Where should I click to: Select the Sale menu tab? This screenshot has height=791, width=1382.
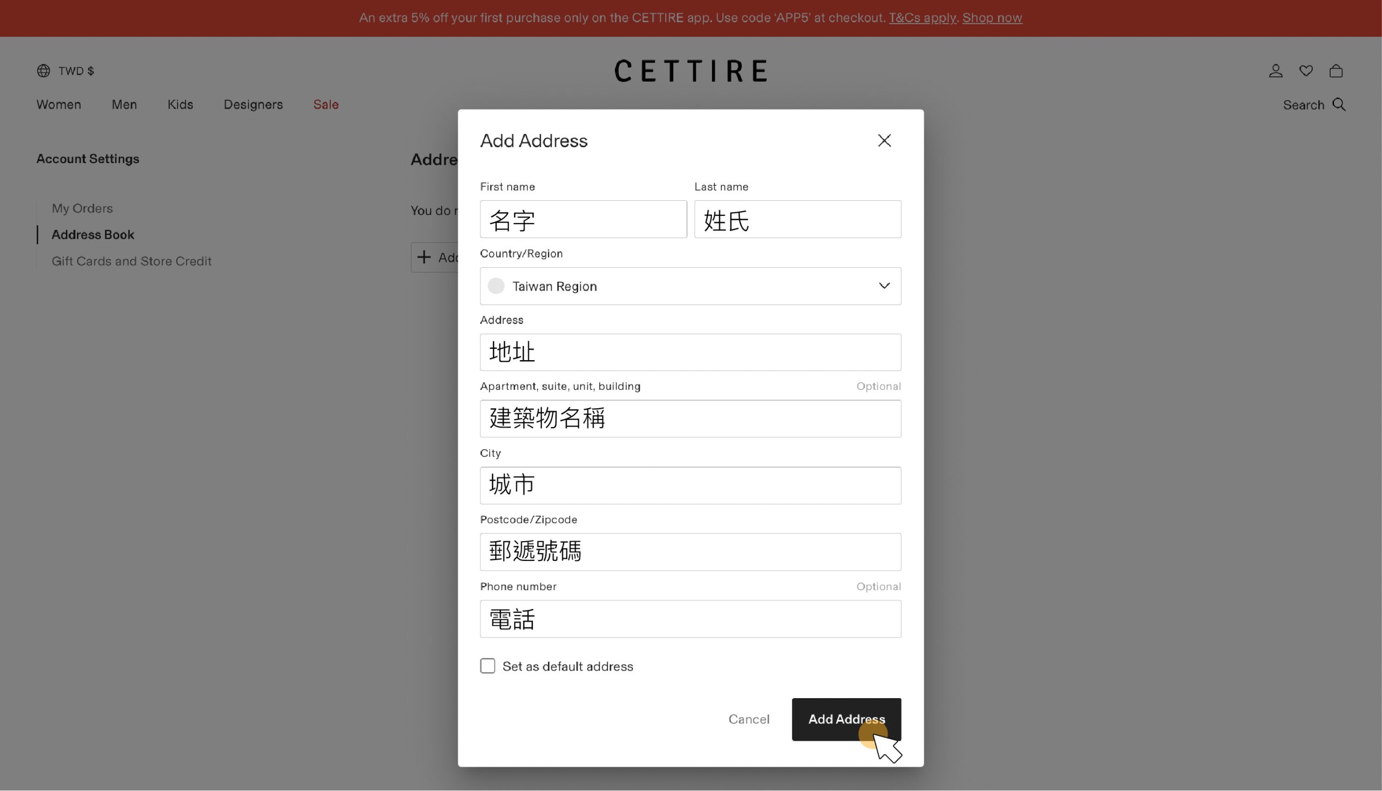pos(326,105)
